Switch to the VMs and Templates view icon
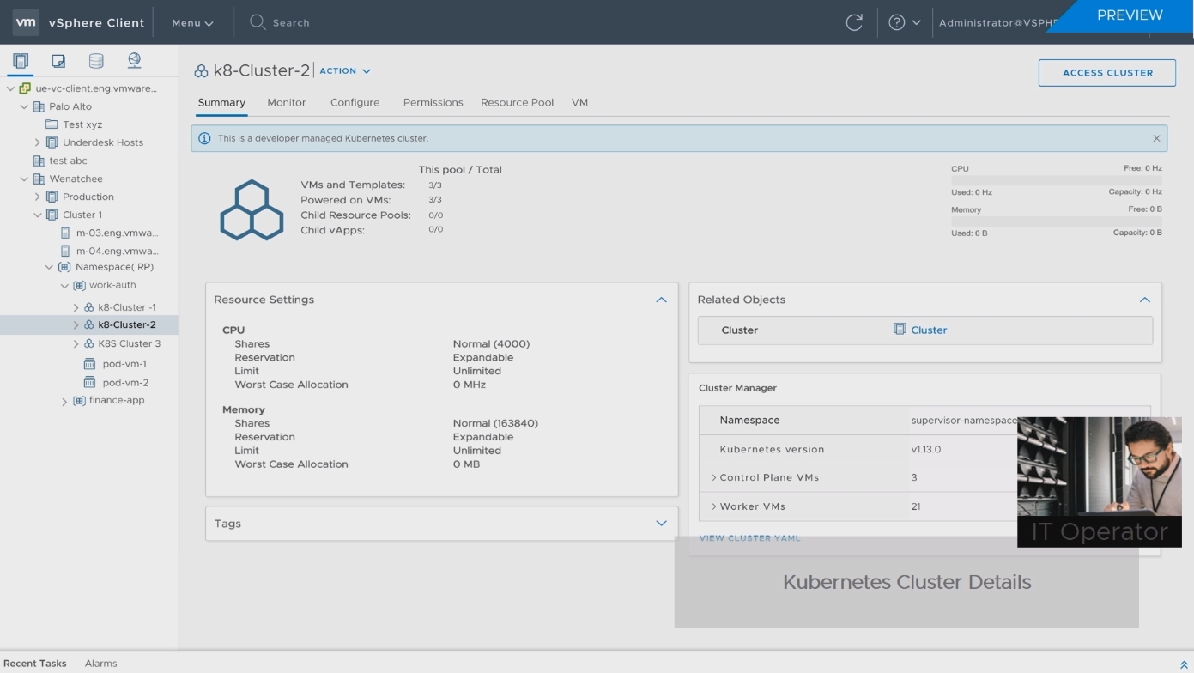Image resolution: width=1194 pixels, height=673 pixels. [58, 61]
